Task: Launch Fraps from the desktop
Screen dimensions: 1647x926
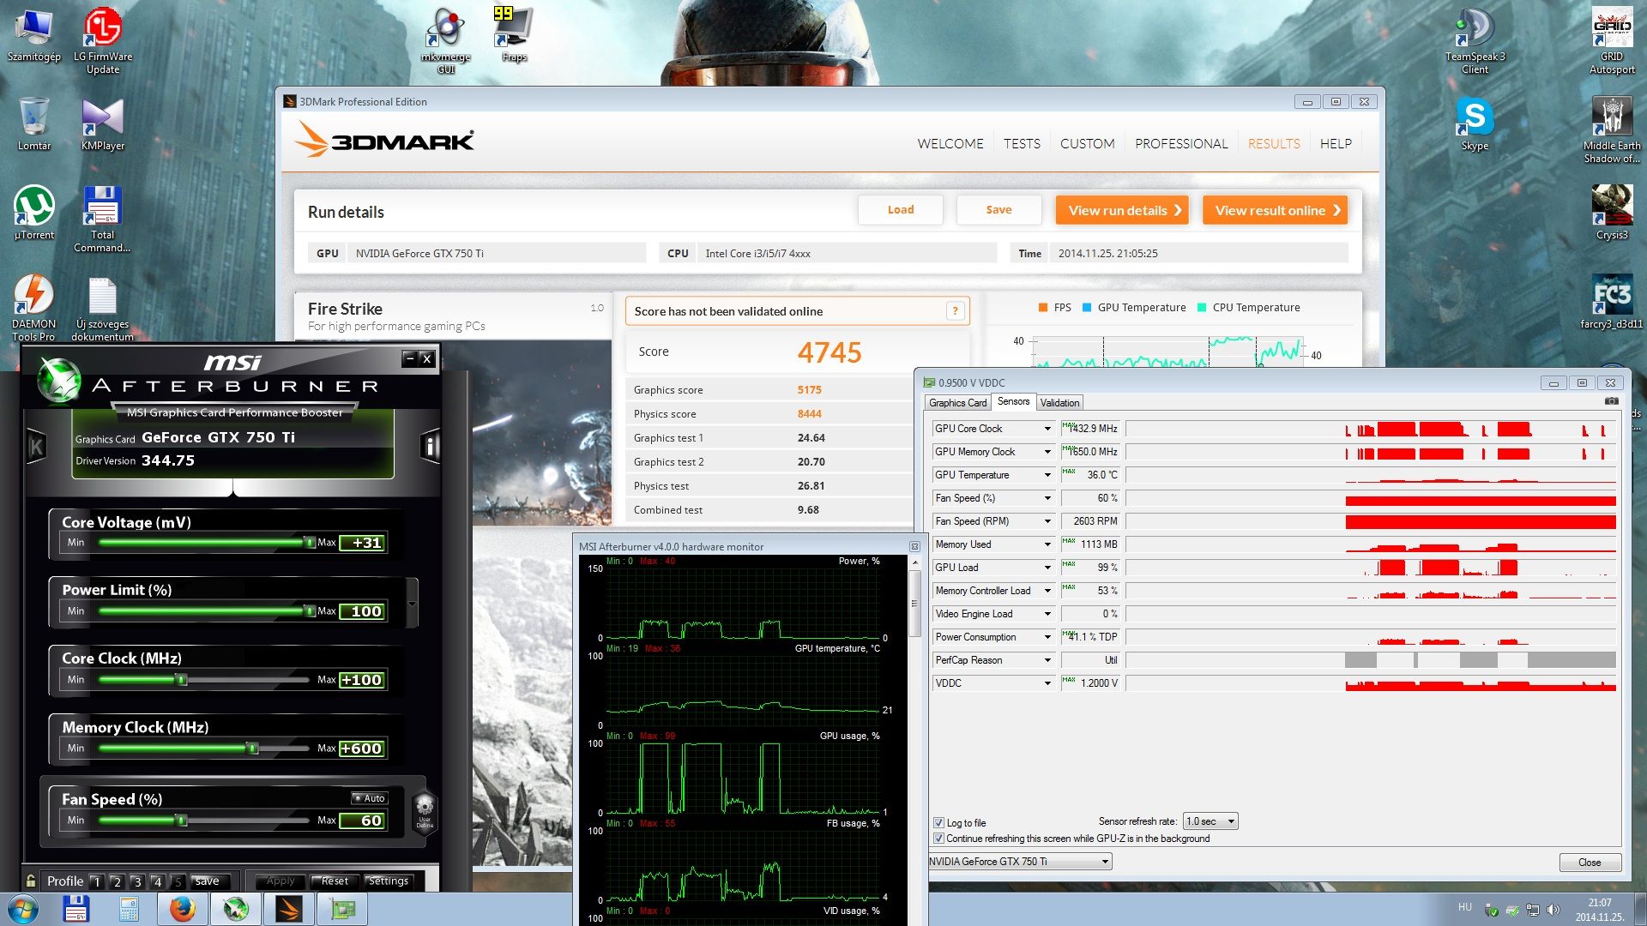Action: [x=514, y=34]
